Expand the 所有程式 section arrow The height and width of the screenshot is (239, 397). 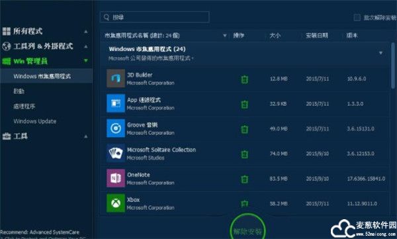[x=86, y=31]
